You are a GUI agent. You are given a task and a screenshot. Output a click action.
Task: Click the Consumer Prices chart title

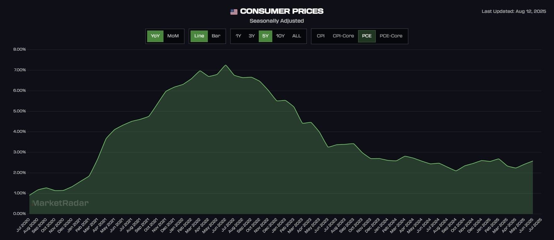pos(281,11)
